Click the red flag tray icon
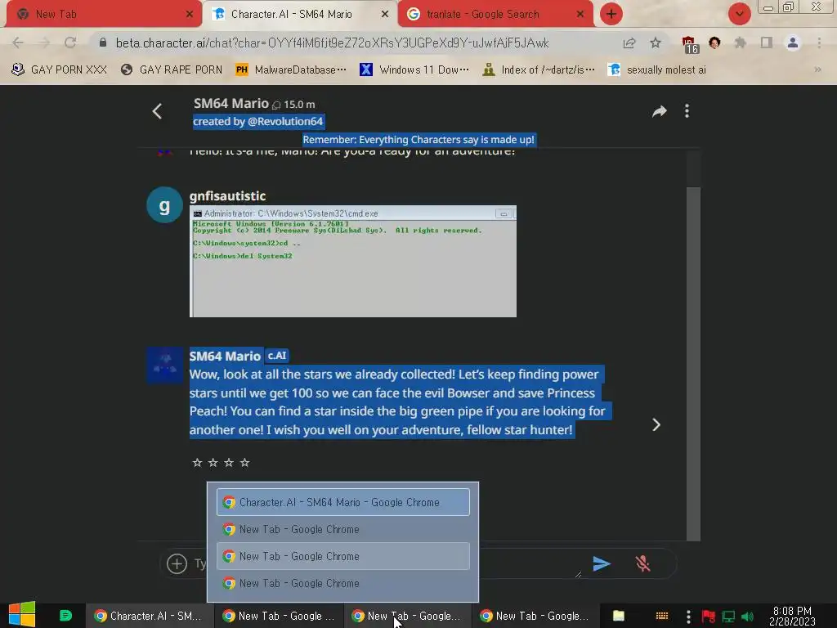The image size is (837, 628). [709, 617]
